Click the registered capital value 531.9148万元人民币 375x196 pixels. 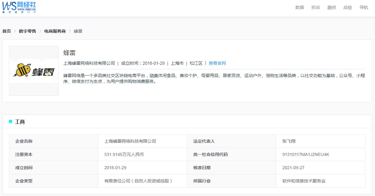124,154
